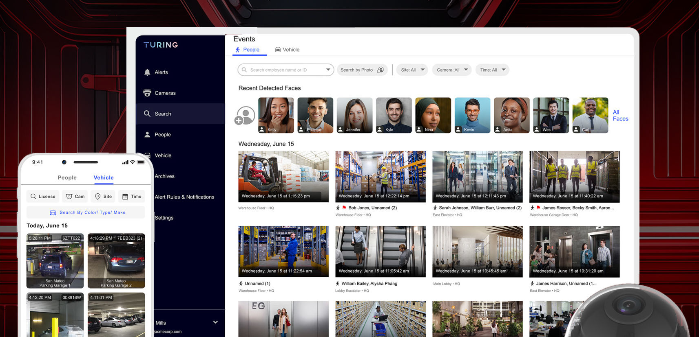Select Philippe's face thumbnail
Screen dimensions: 699x337
[x=315, y=115]
